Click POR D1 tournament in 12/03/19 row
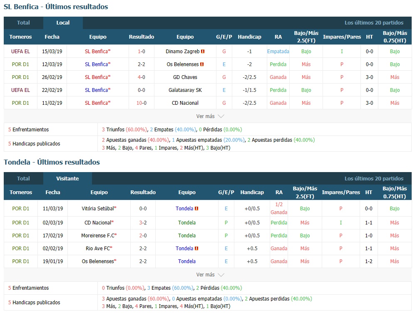Viewport: 415px width, 313px height. (x=20, y=64)
